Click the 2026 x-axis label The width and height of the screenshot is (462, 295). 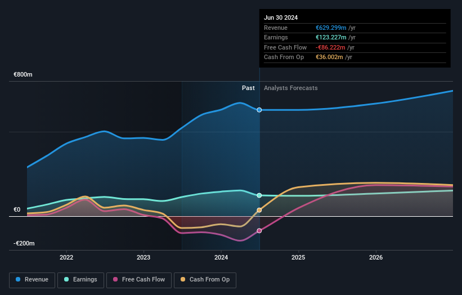tap(376, 257)
